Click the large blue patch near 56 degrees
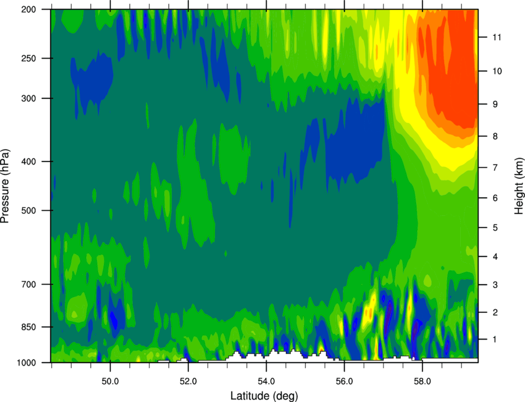Viewport: 525px width, 402px height. (x=355, y=141)
